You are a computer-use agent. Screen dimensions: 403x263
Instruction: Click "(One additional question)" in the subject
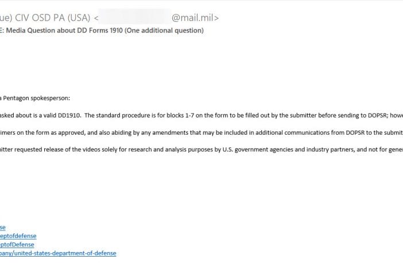pyautogui.click(x=164, y=30)
